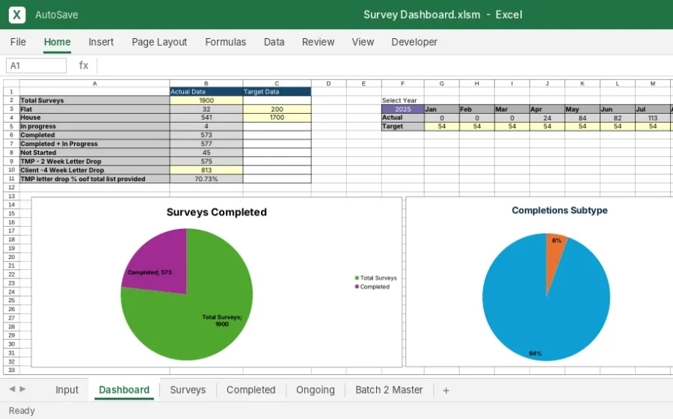Image resolution: width=673 pixels, height=419 pixels.
Task: Click the Jul actual value 113
Action: pos(652,117)
